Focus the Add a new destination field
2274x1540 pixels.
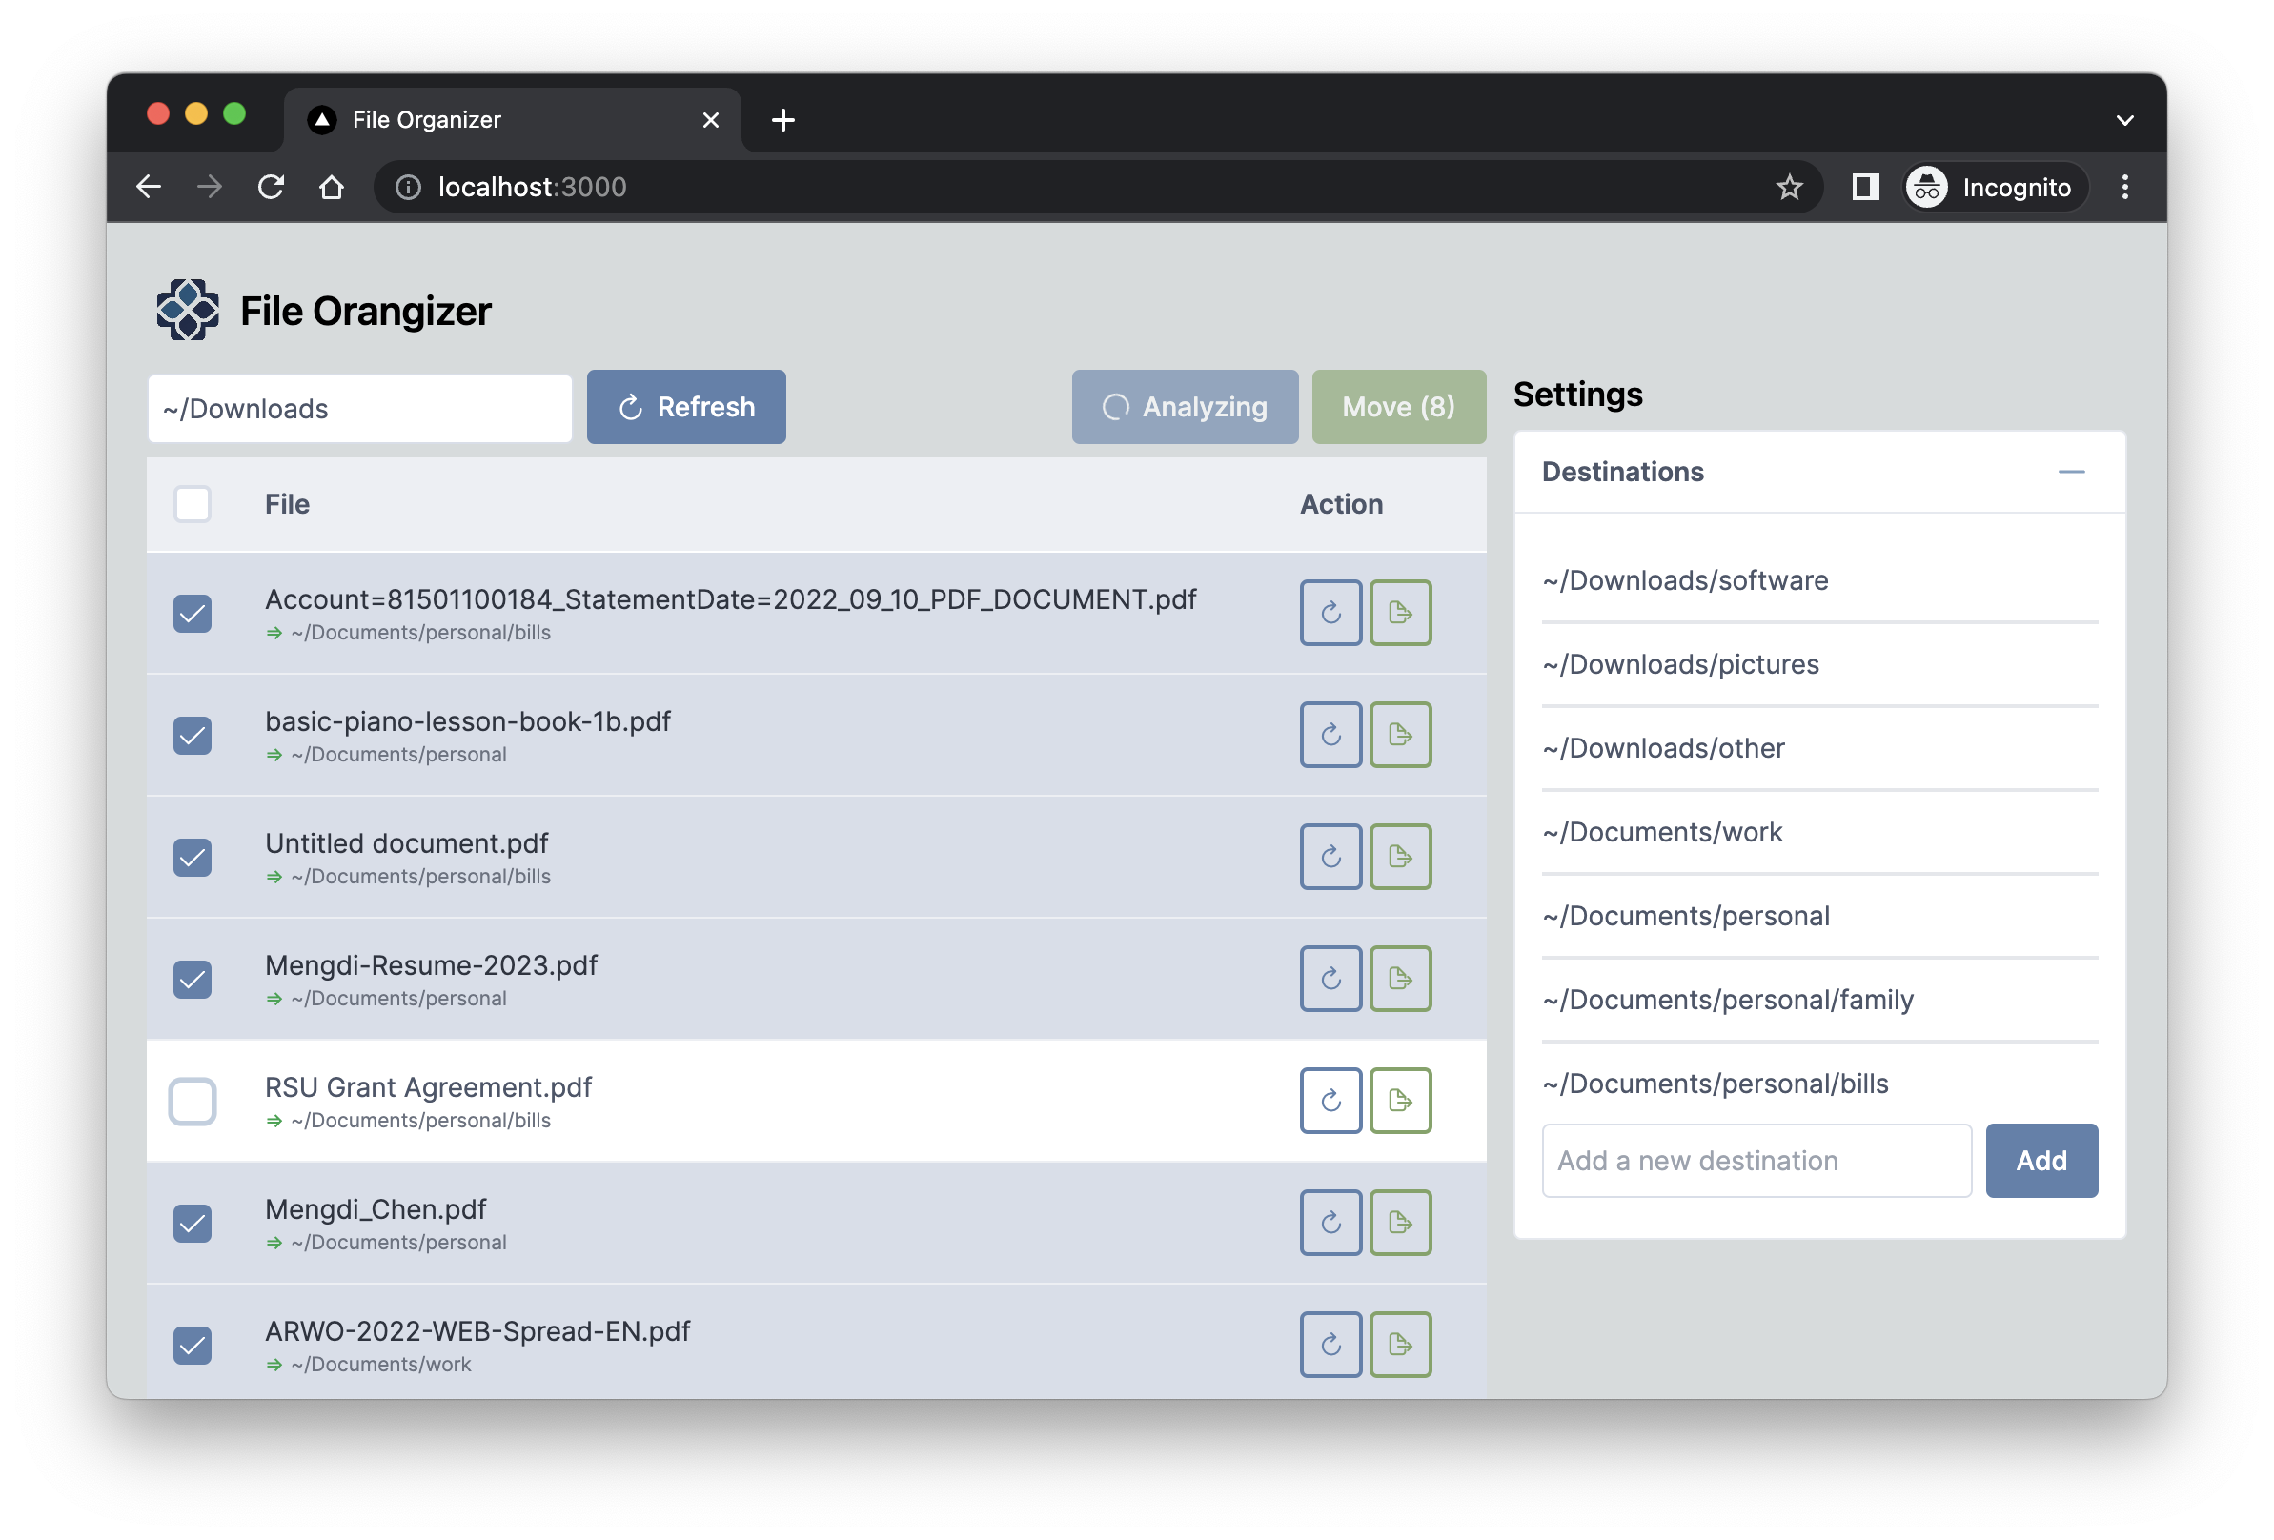[1756, 1161]
